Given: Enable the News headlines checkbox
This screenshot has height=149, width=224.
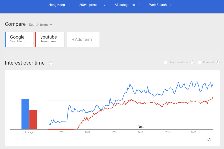Looking at the screenshot, I should [165, 62].
